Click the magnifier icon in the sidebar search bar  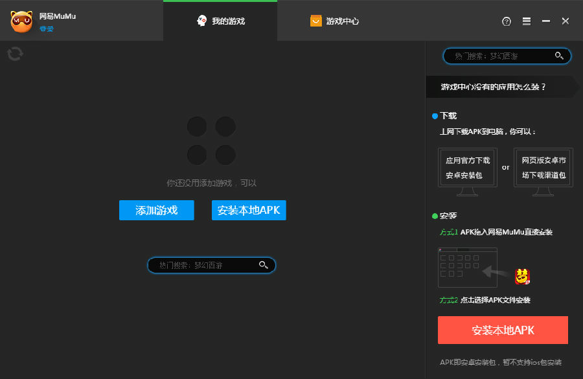[x=559, y=56]
